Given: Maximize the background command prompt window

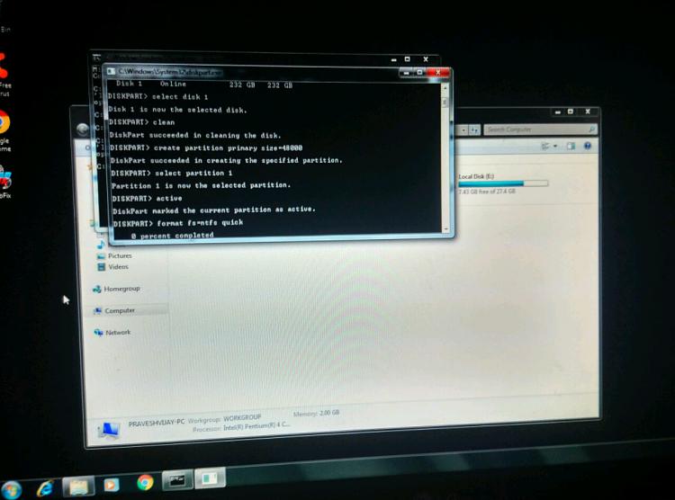Looking at the screenshot, I should click(x=407, y=59).
